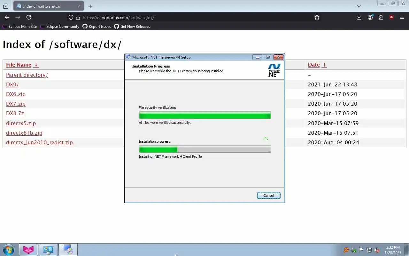Open the Report Issues bookmark
This screenshot has width=409, height=256.
(97, 27)
